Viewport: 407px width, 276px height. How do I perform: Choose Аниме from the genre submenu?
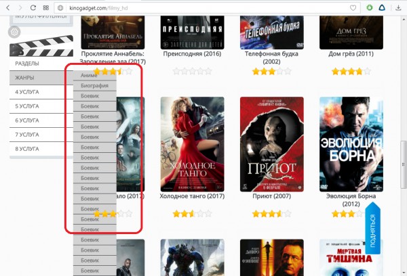tap(95, 75)
